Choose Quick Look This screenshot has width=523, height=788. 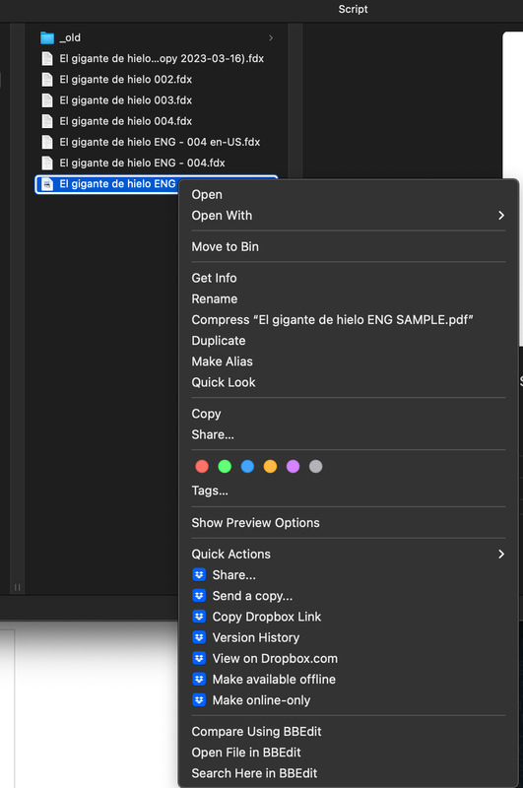(x=224, y=382)
